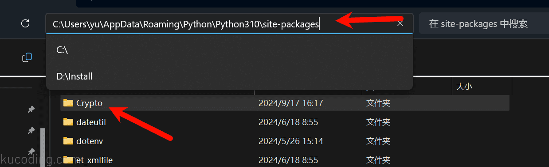Click 文件夹 type in the dotenv row

tap(378, 141)
